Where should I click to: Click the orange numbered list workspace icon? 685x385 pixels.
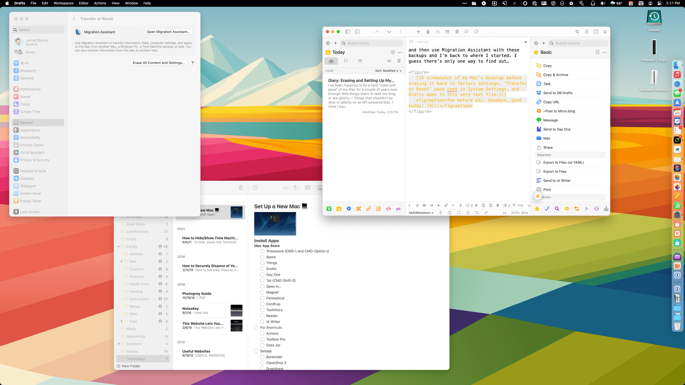click(x=378, y=209)
